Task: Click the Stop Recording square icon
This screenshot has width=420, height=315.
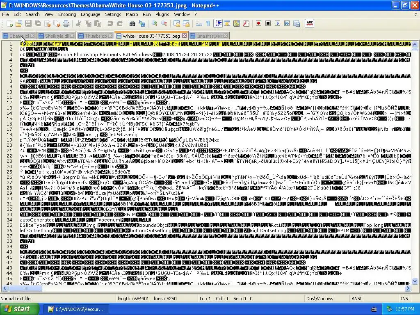Action: pyautogui.click(x=268, y=23)
